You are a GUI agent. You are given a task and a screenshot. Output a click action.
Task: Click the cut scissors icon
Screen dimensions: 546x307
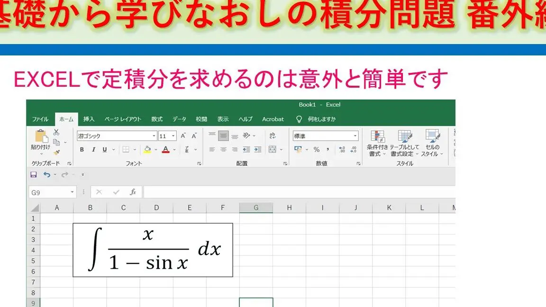[56, 132]
